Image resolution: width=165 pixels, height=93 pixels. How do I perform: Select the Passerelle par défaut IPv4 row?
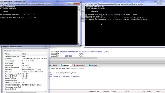pos(26,74)
